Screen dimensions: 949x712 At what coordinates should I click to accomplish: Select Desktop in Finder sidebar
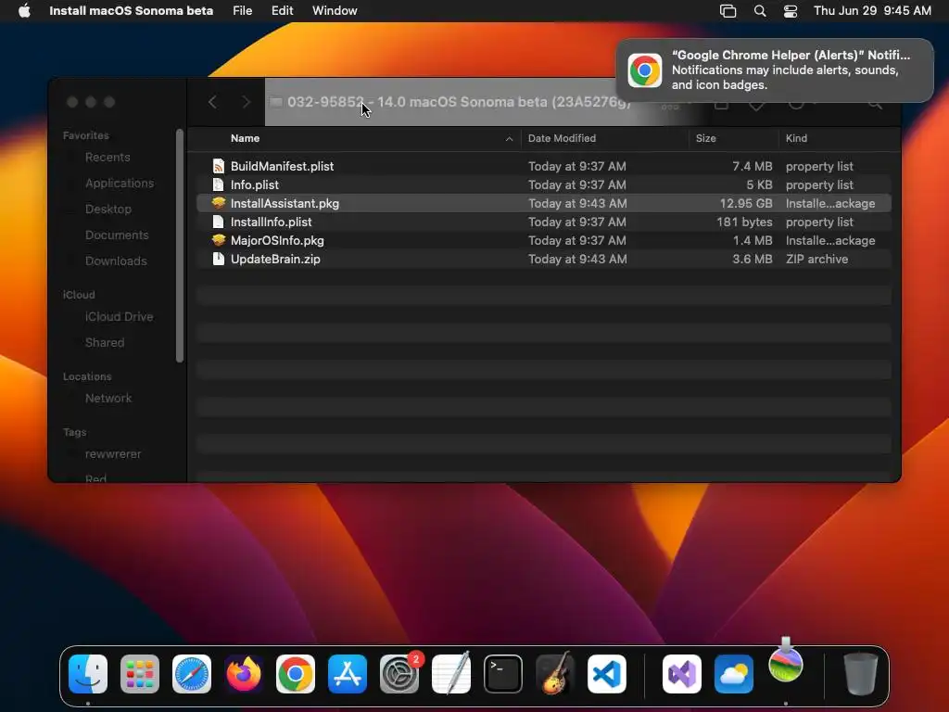(108, 209)
